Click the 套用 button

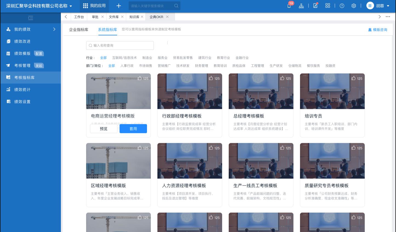(133, 129)
